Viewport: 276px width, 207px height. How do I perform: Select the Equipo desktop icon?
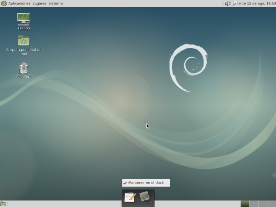[23, 19]
